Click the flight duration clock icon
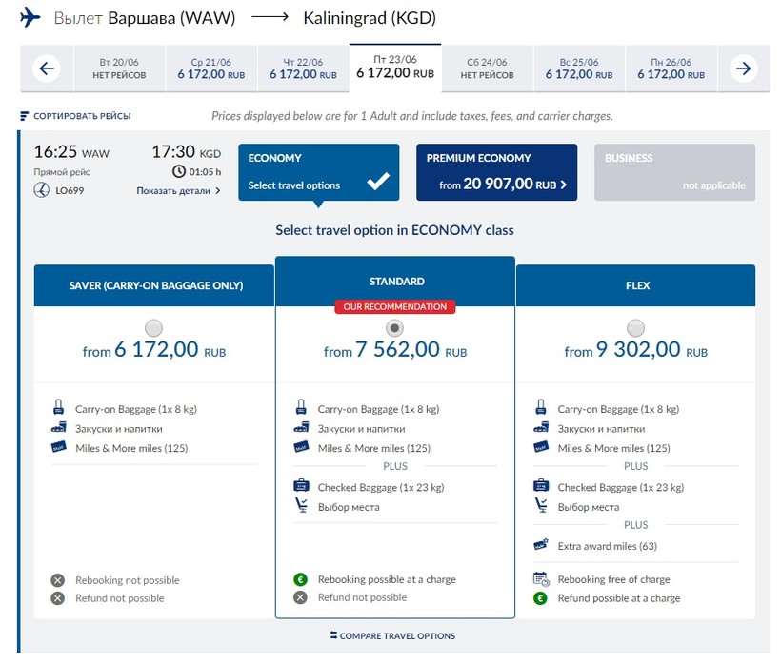 point(179,172)
